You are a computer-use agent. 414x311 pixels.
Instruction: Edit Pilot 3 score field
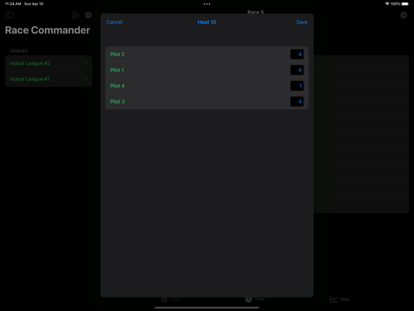pos(297,101)
